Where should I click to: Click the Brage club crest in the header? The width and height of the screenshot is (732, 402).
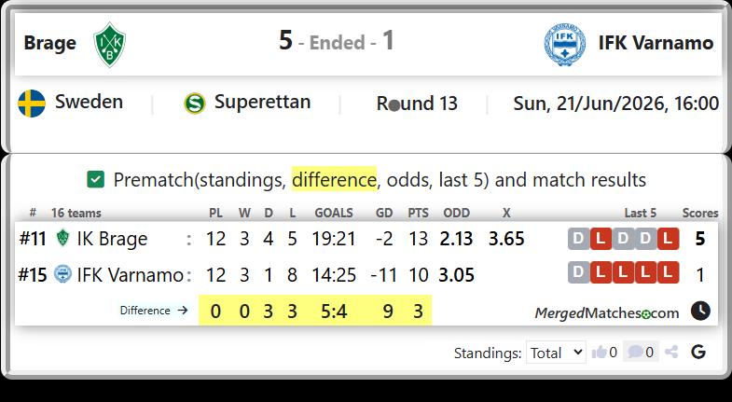[x=109, y=45]
